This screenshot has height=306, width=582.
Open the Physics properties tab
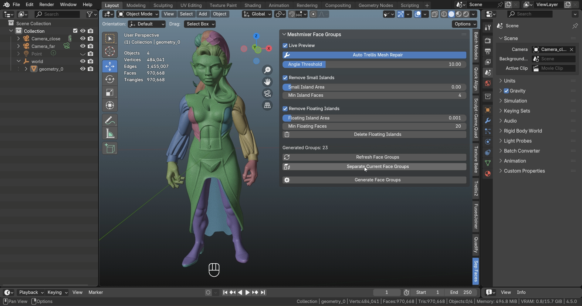click(488, 142)
